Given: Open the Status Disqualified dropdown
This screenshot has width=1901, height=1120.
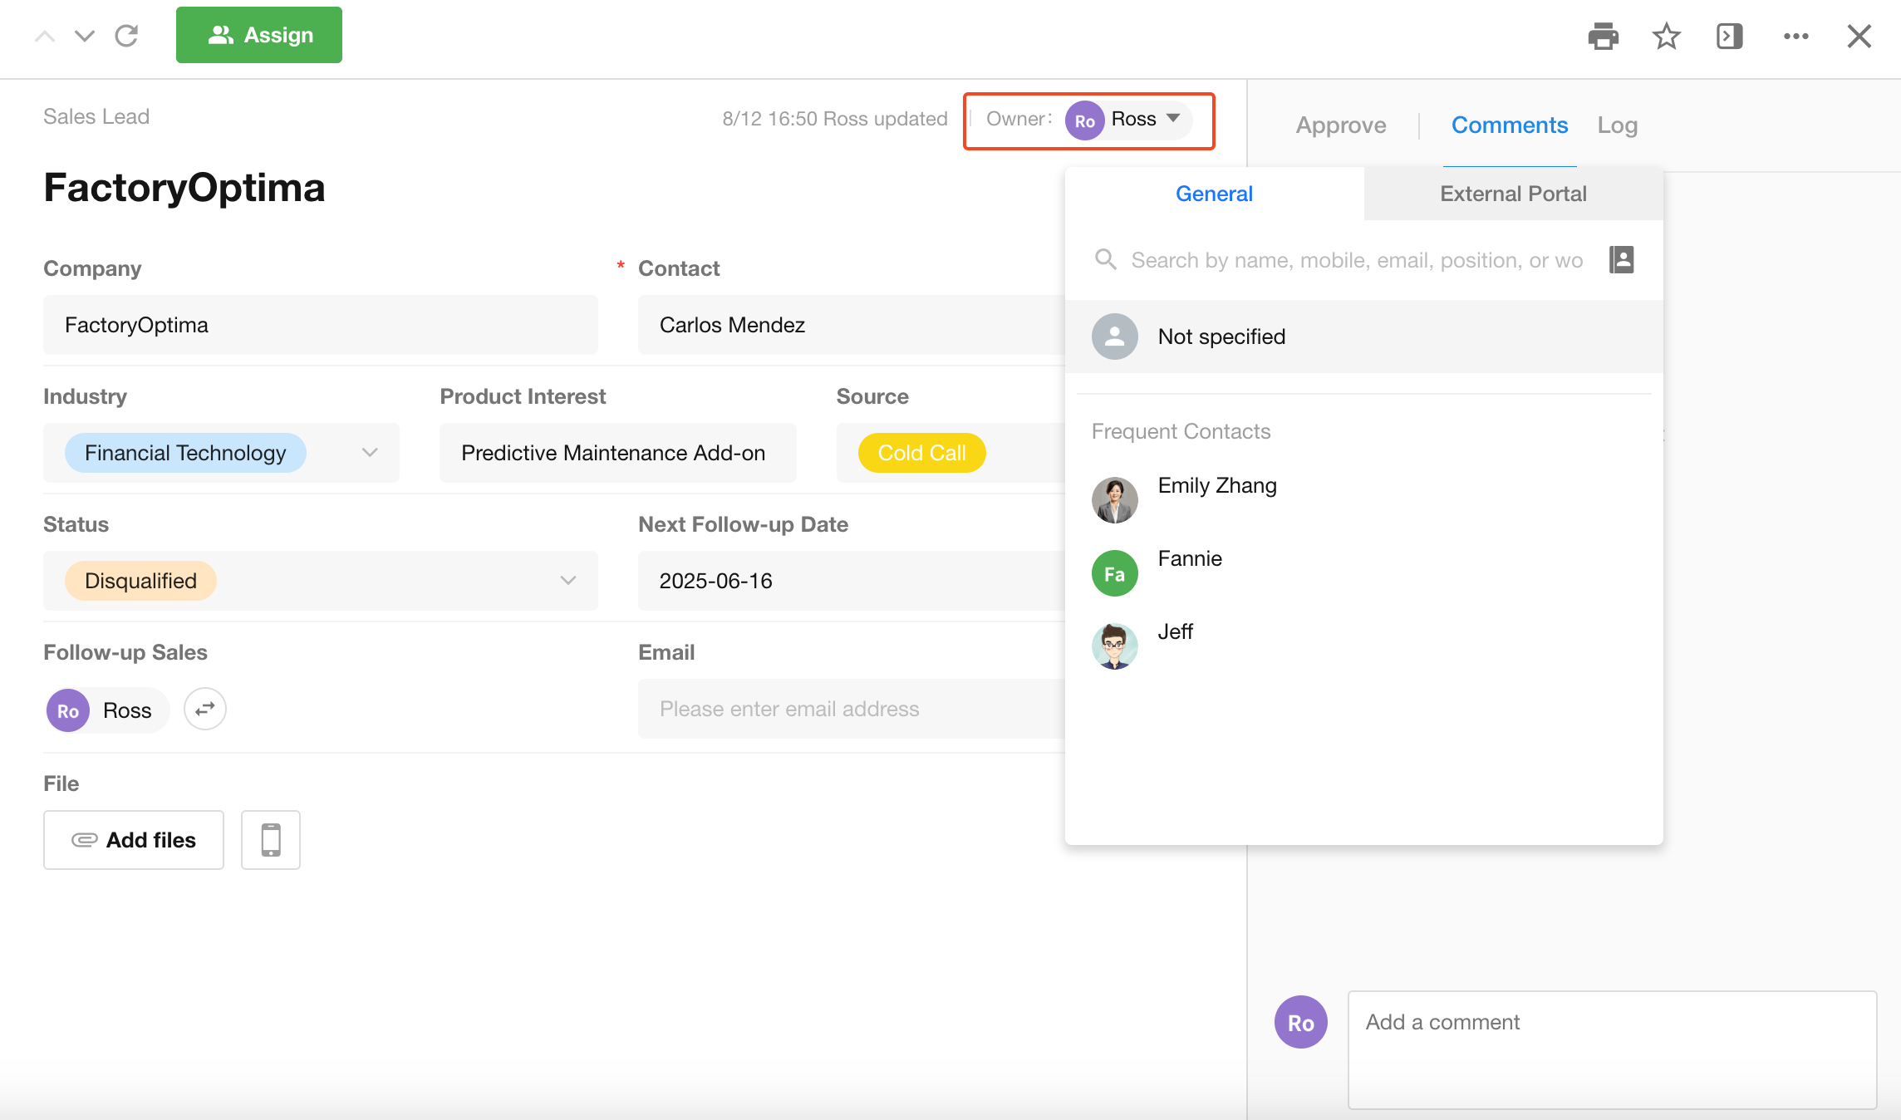Looking at the screenshot, I should [567, 581].
